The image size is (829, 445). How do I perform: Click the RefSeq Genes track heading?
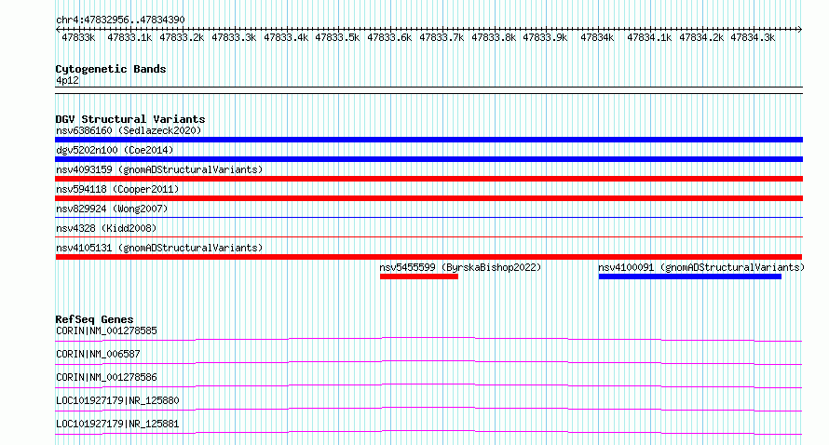click(94, 319)
